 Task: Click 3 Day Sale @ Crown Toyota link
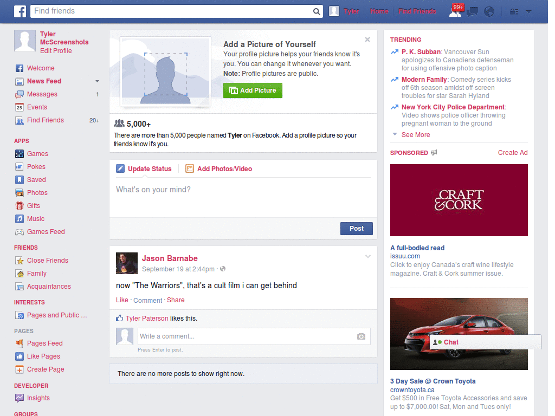[x=433, y=381]
